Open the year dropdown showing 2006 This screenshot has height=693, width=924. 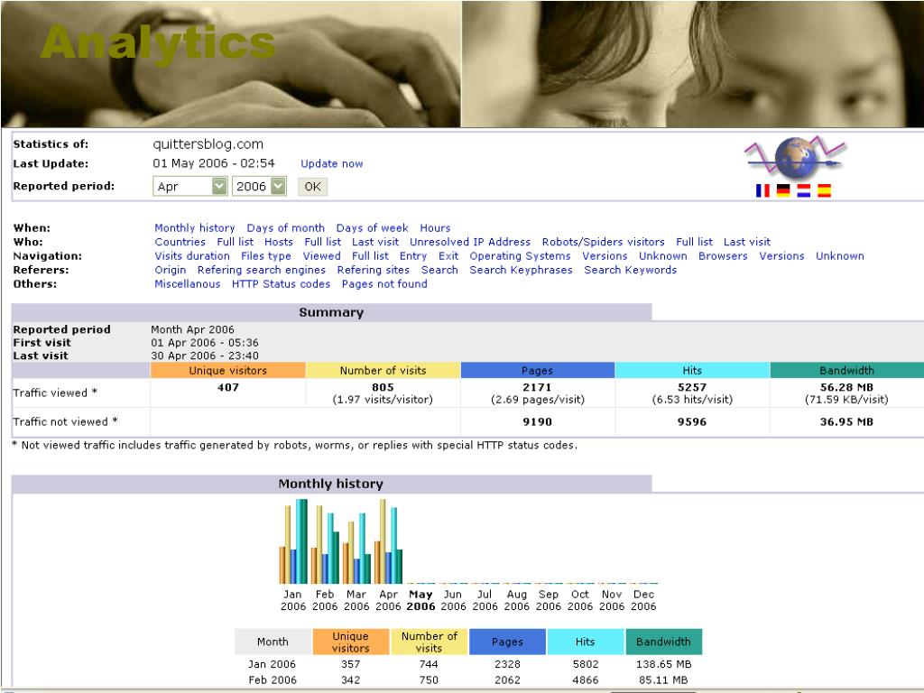259,186
